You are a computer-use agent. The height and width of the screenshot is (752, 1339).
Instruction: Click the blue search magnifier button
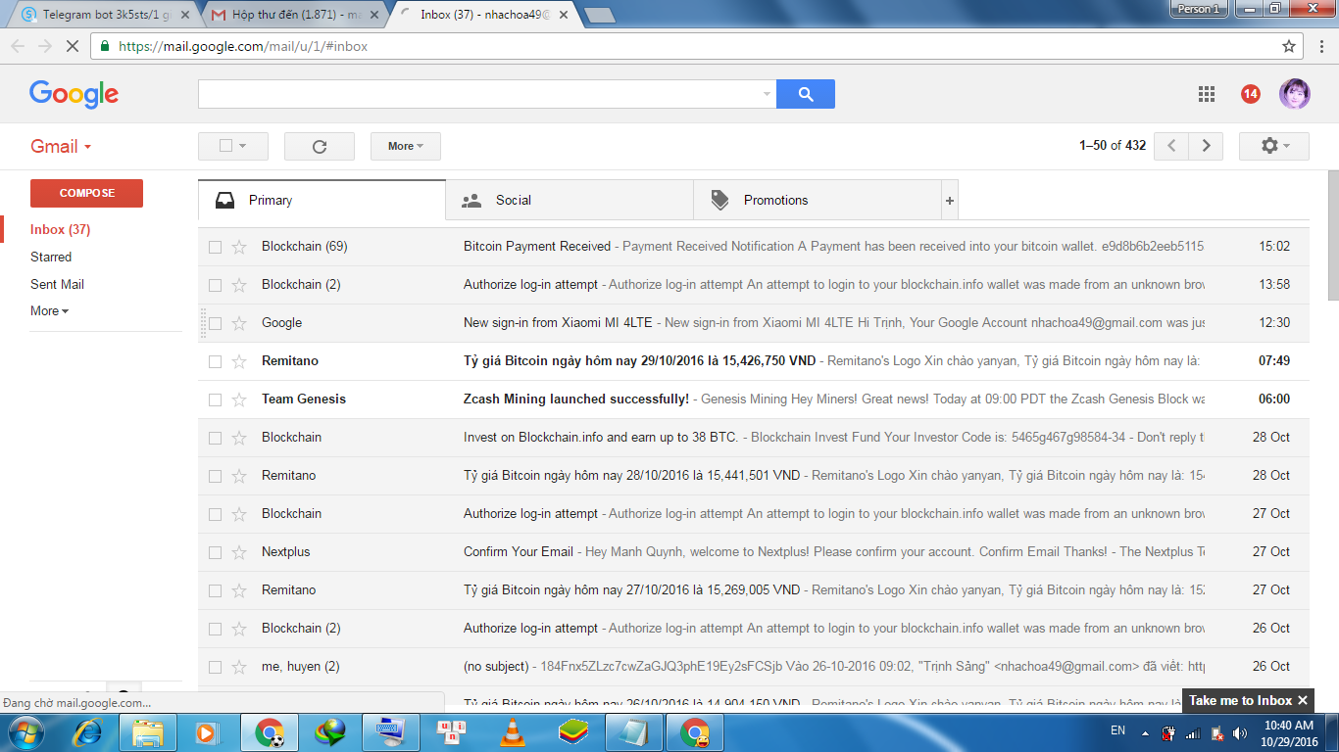[x=806, y=94]
